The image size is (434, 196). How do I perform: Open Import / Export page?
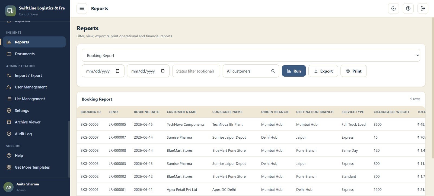click(34, 75)
